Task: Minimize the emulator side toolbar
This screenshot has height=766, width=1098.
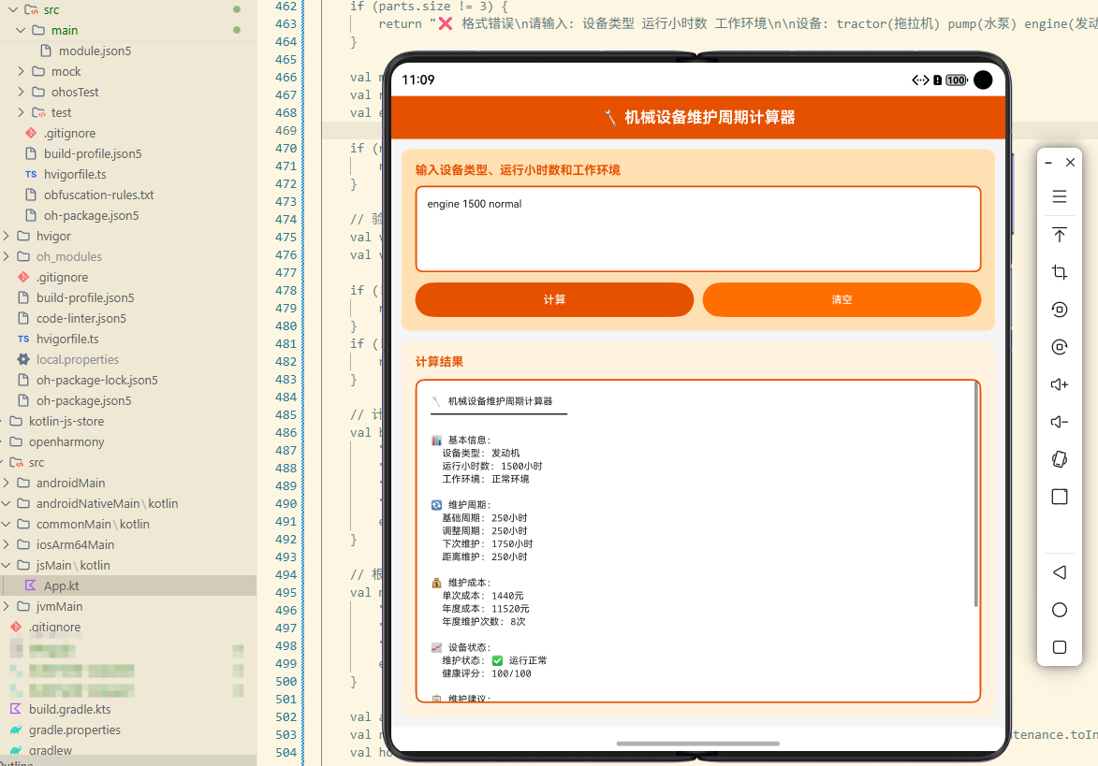Action: tap(1048, 163)
